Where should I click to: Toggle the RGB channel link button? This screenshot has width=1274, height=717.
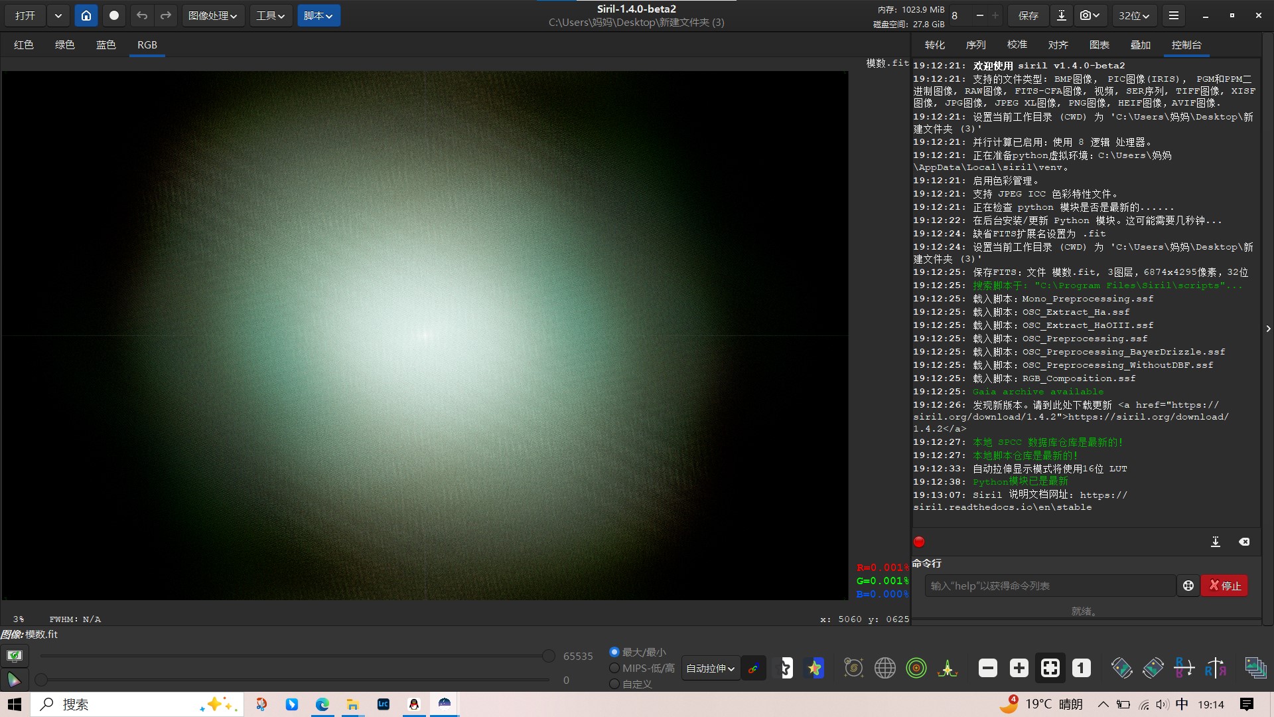753,669
